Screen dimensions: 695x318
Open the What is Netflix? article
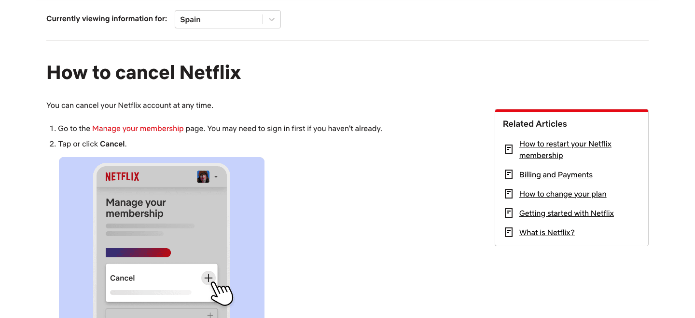coord(547,233)
